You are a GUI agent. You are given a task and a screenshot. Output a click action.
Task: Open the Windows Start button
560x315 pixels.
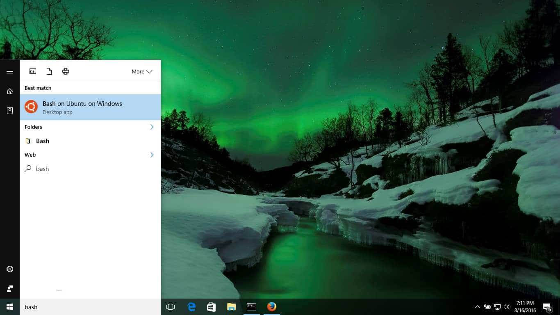click(10, 307)
